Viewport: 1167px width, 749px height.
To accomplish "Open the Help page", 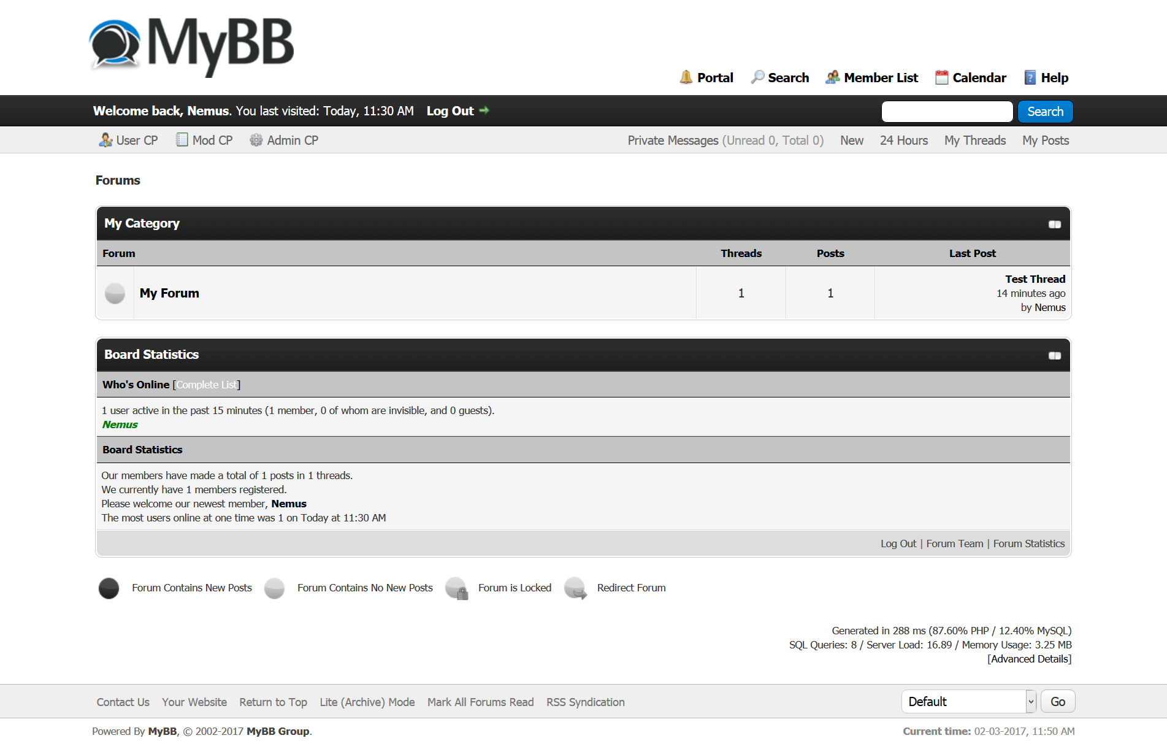I will (x=1055, y=77).
